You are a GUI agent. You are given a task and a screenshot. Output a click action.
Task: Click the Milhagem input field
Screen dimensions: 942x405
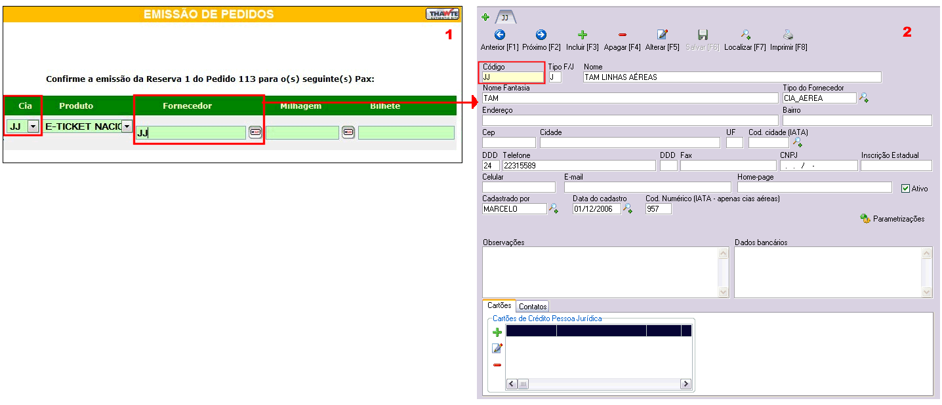pyautogui.click(x=302, y=132)
